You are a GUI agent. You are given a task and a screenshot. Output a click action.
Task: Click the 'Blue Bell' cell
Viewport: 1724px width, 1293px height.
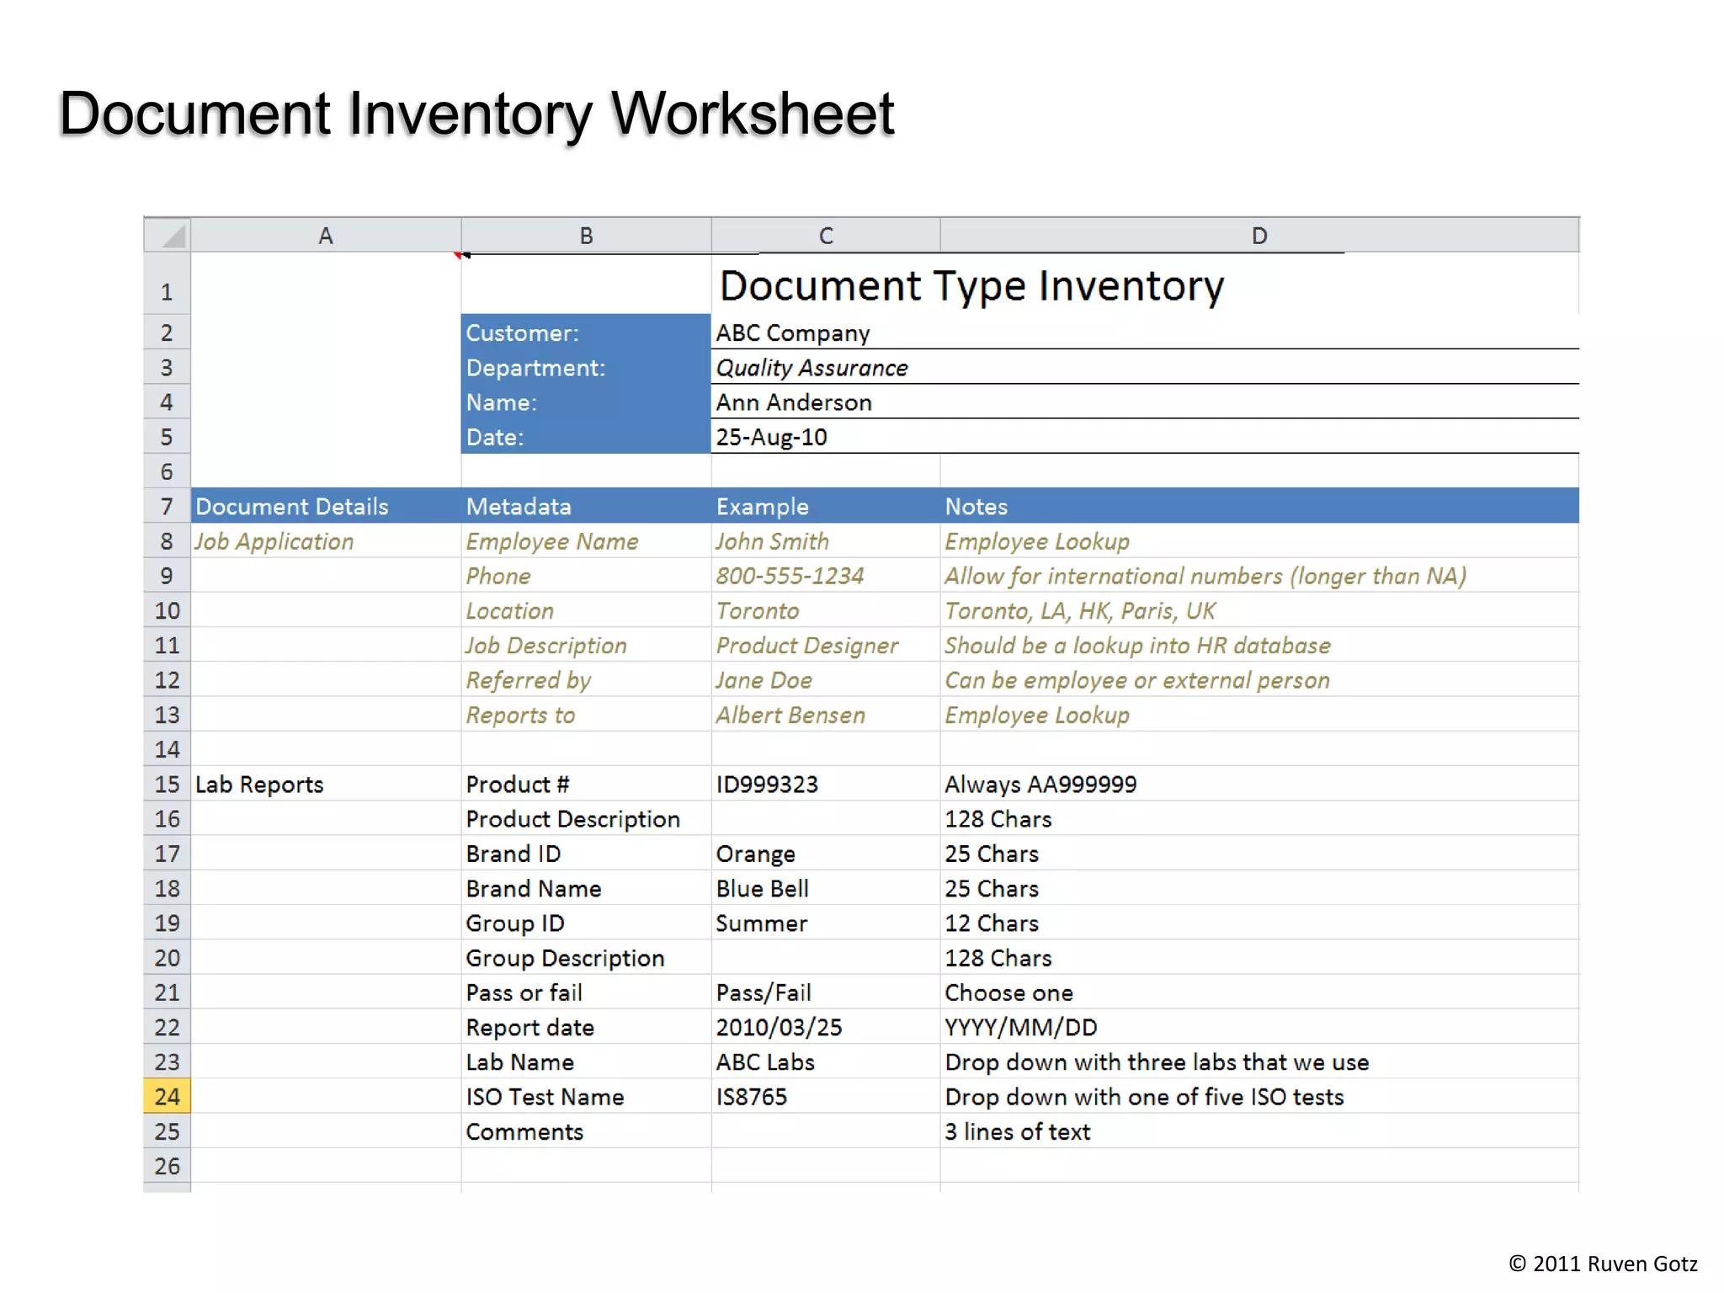click(826, 888)
